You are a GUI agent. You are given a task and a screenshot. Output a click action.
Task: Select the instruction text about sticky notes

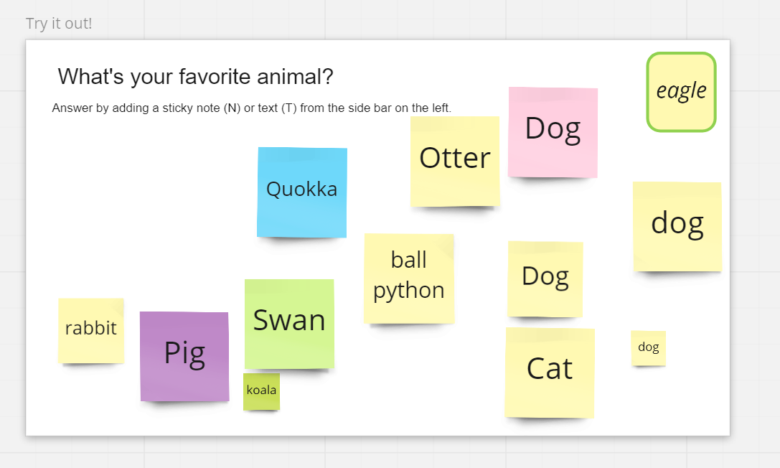click(x=252, y=108)
